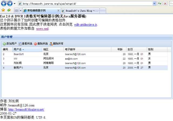Click the Refresh page icon

159,3
